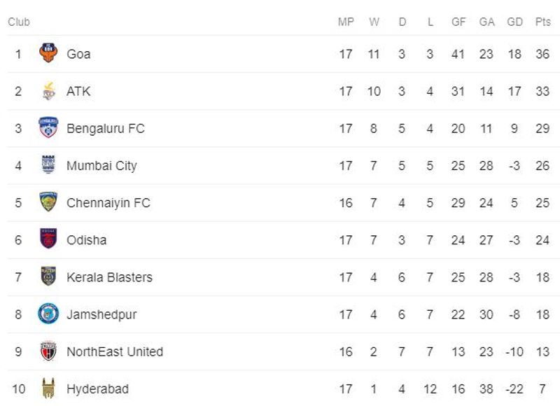This screenshot has height=406, width=560.
Task: Click the Pts column header
Action: pyautogui.click(x=543, y=22)
